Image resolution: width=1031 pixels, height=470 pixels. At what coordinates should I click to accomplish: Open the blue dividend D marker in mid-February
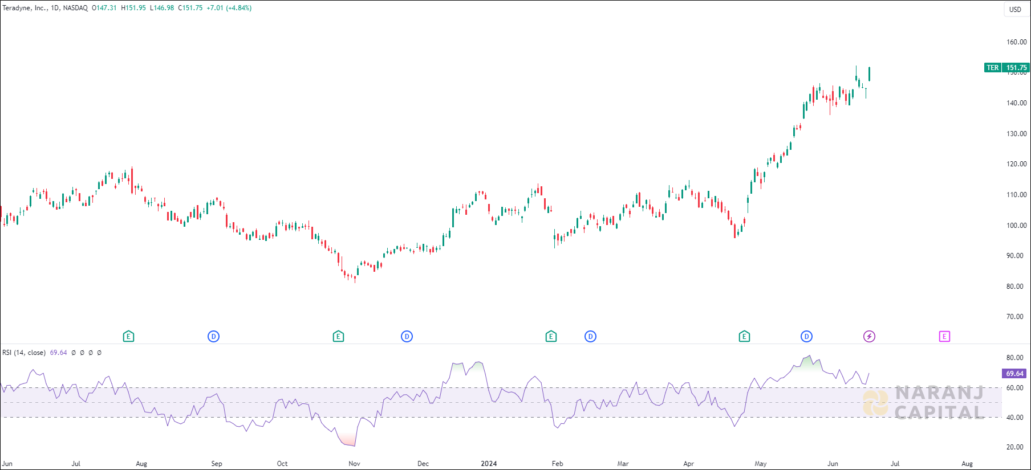tap(590, 337)
